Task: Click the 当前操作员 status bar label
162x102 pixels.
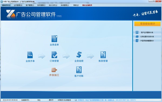Action: [25, 100]
